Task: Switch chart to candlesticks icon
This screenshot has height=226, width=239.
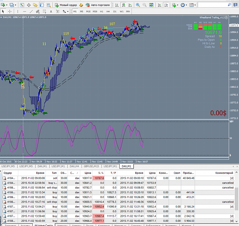Action: pyautogui.click(x=124, y=5)
